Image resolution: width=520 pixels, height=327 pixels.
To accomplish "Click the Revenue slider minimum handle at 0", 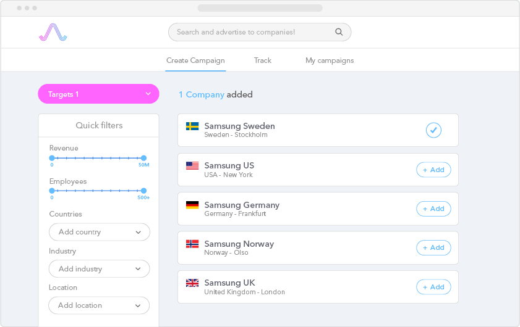I will 52,158.
